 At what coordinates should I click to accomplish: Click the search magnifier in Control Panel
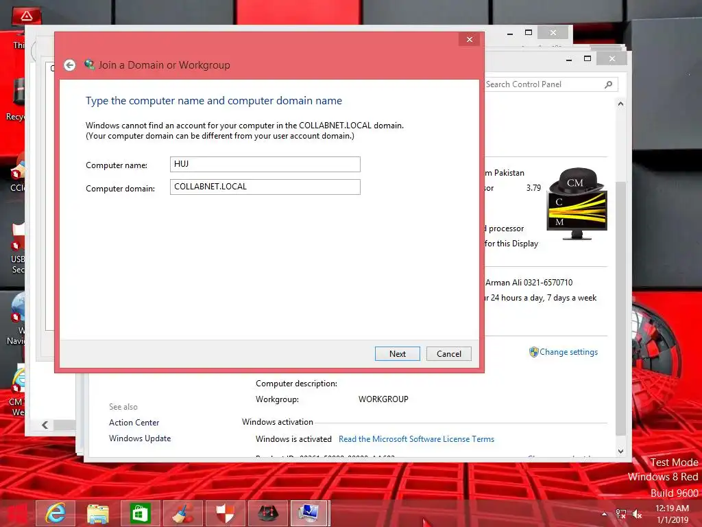tap(609, 84)
